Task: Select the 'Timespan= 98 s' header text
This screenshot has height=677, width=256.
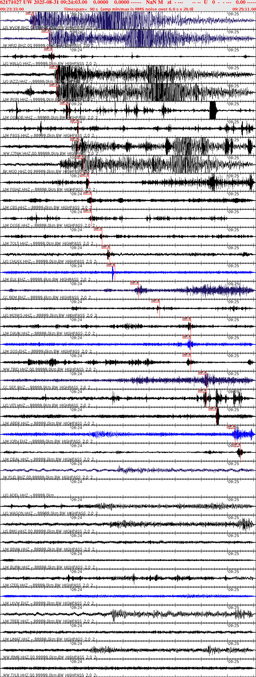Action: (81, 9)
